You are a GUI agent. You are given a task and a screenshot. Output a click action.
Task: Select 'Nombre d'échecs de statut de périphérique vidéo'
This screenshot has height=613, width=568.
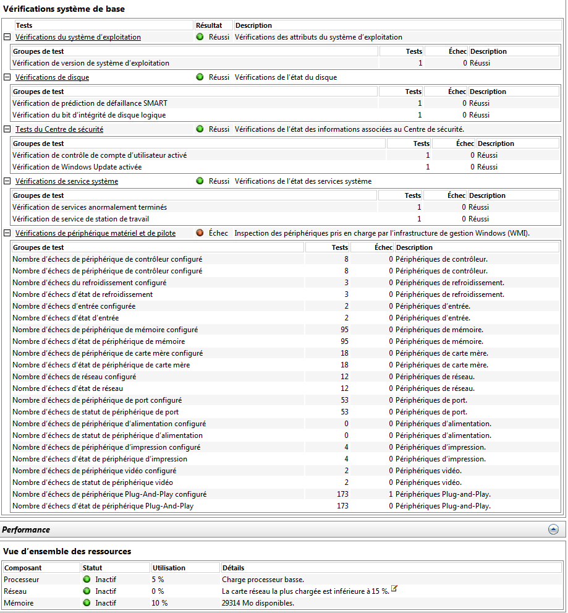coord(286,482)
